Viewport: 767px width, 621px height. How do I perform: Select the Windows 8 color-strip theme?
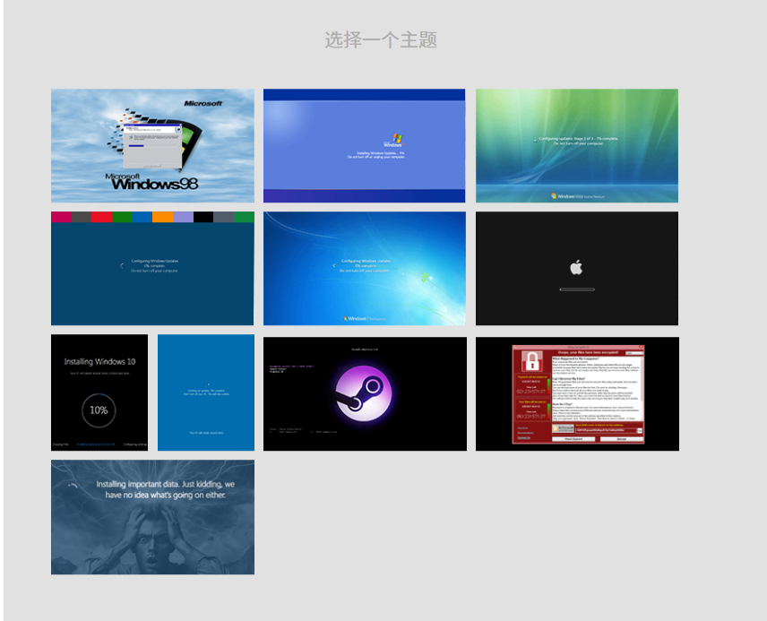click(x=152, y=268)
